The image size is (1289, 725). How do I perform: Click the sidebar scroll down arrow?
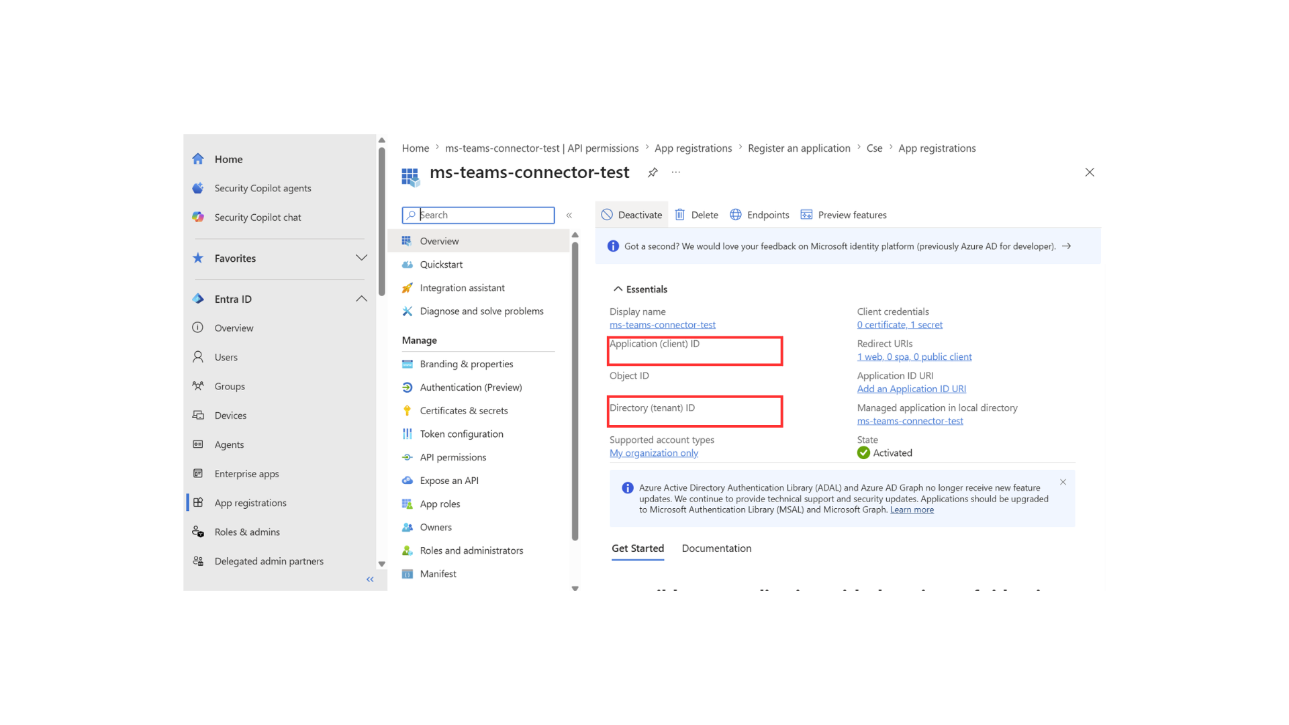[x=381, y=565]
